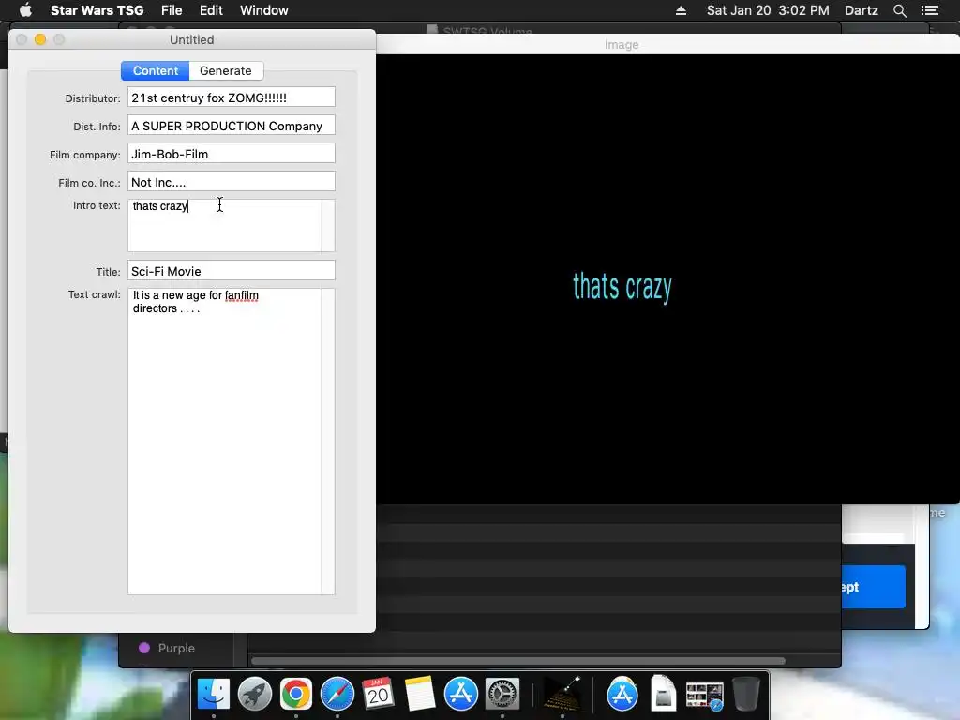Open Notification Center list icon
The width and height of the screenshot is (960, 720).
(x=929, y=10)
